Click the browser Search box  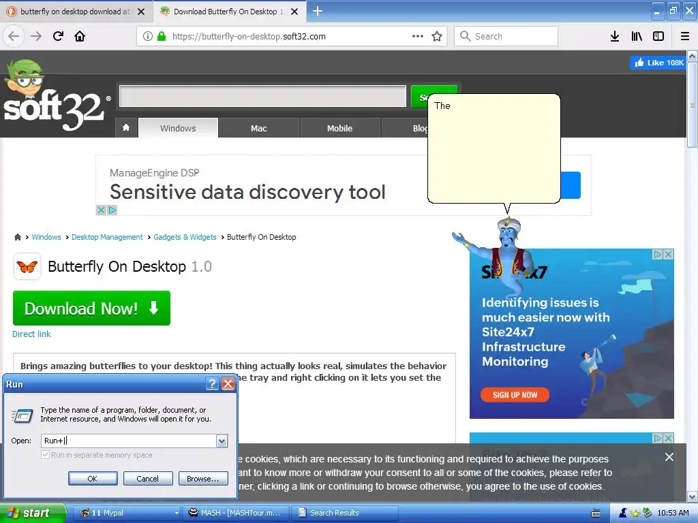tap(506, 36)
